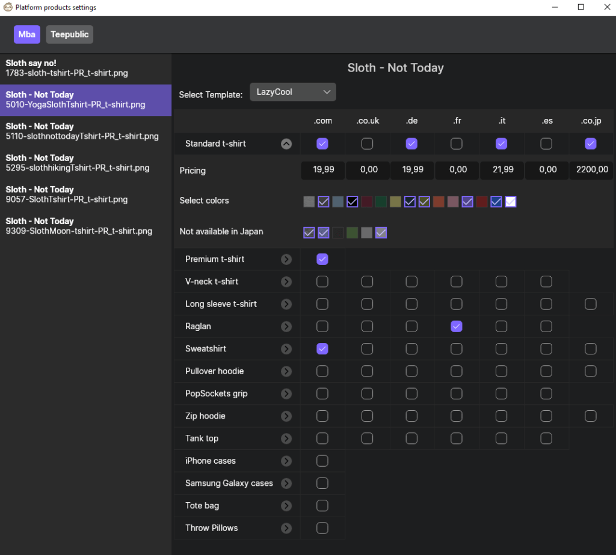The height and width of the screenshot is (555, 616).
Task: Close the Platform products settings window
Action: click(606, 7)
